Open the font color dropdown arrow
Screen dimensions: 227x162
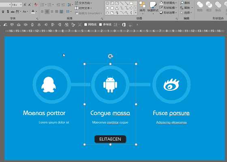pyautogui.click(x=36, y=11)
